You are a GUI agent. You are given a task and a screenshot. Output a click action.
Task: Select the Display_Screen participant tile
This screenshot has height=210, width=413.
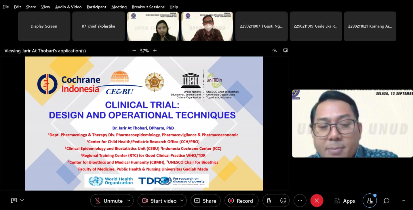pos(44,26)
